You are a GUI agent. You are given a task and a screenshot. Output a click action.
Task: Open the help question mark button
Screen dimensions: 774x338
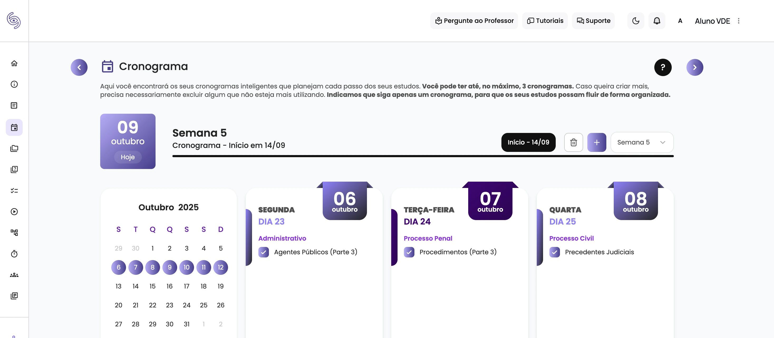coord(663,67)
